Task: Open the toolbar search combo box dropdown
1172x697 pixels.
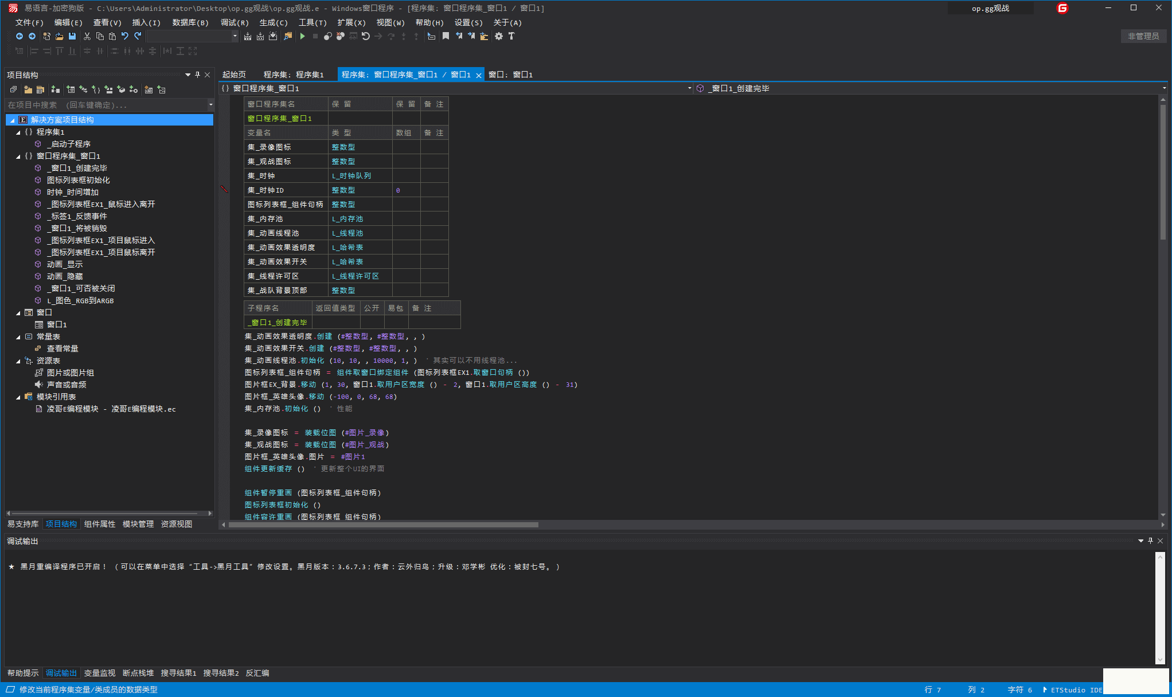Action: (x=235, y=36)
